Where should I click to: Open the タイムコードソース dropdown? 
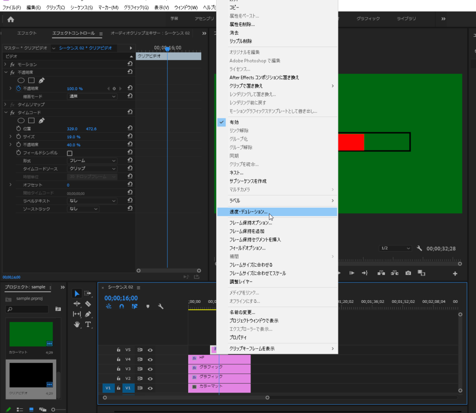pyautogui.click(x=93, y=169)
